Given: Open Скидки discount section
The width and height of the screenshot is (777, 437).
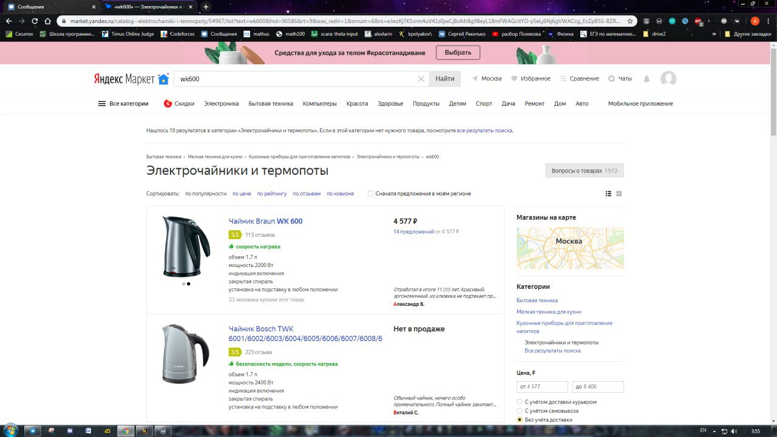Looking at the screenshot, I should 179,104.
